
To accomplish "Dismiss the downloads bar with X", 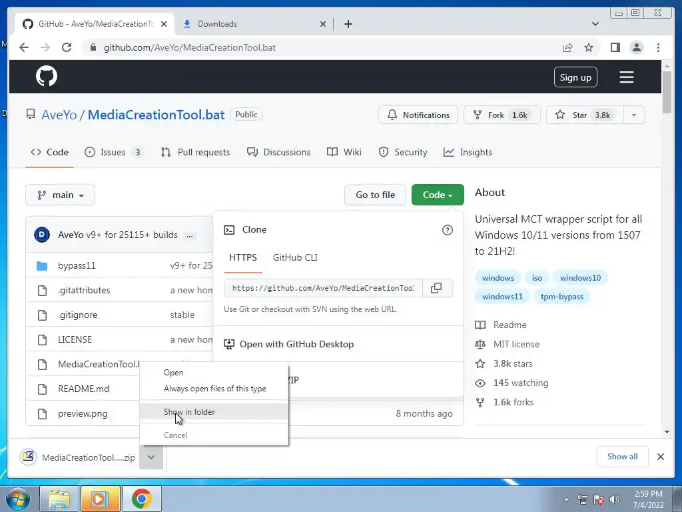I will click(660, 456).
